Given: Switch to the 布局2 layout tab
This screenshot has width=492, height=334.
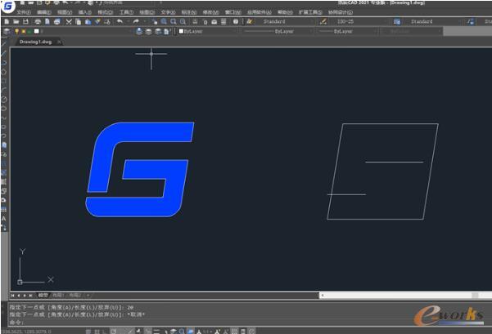Looking at the screenshot, I should (75, 295).
